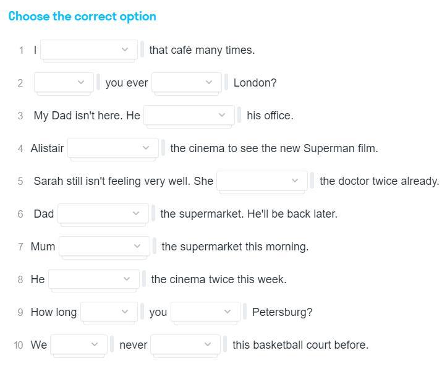Expand the dropdown after 'Dad'

coord(103,213)
